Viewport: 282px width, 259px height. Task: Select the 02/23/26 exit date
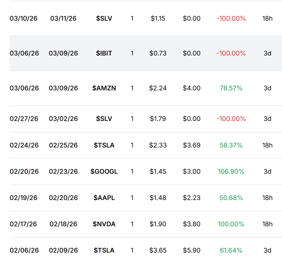tap(63, 171)
